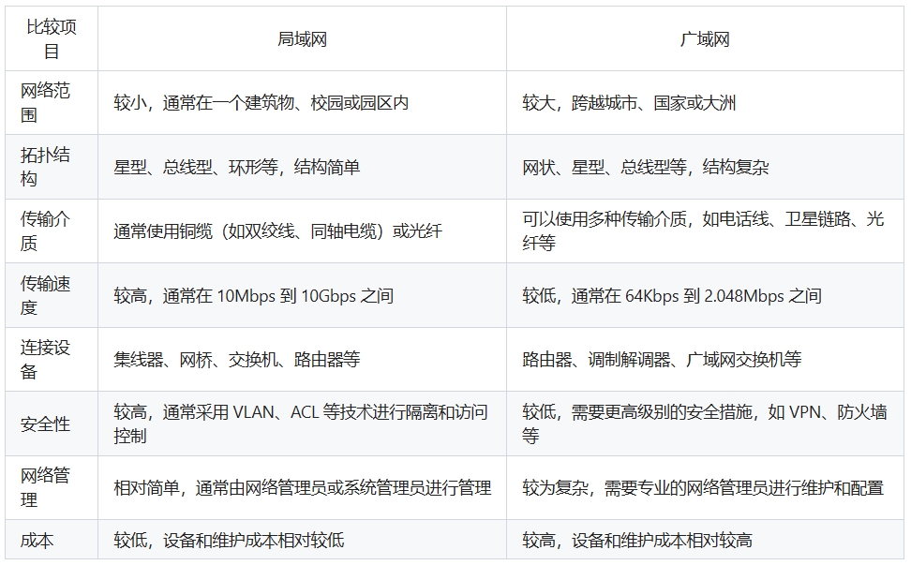Screen dimensions: 911x565
Task: Click cell mentioning VLAN、ACL 等技术
Action: pyautogui.click(x=302, y=424)
